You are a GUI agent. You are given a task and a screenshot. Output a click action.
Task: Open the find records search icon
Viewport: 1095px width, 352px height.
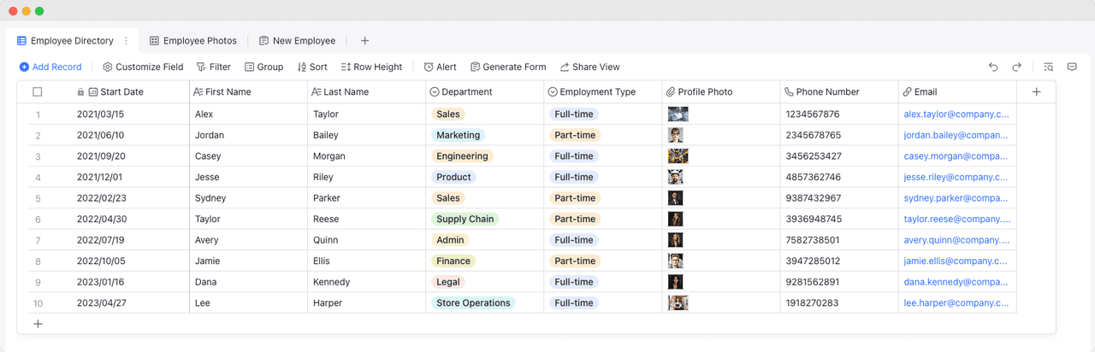pyautogui.click(x=1048, y=67)
